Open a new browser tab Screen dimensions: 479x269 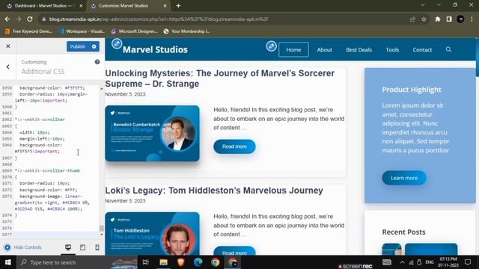point(178,6)
